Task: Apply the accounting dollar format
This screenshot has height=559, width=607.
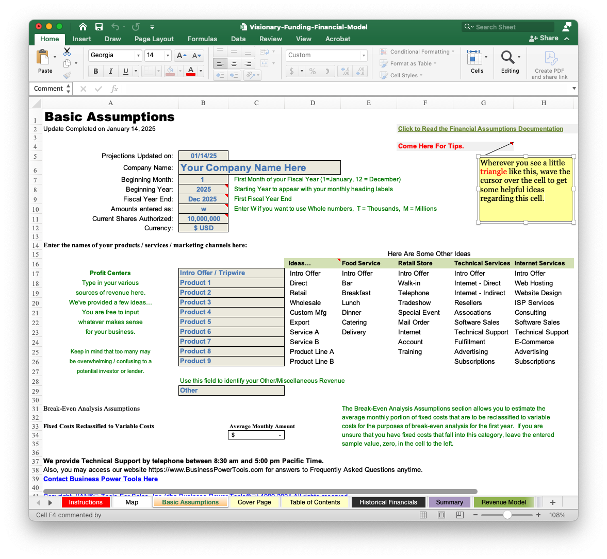Action: coord(291,71)
